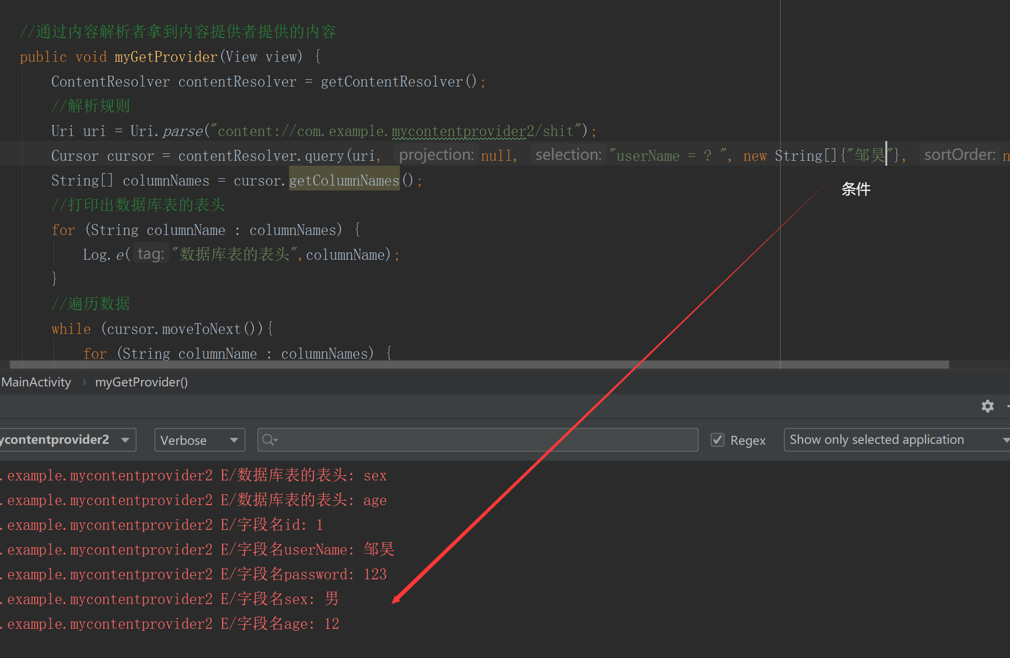Click the sortOrder: parameter hint
This screenshot has height=658, width=1010.
(x=959, y=155)
